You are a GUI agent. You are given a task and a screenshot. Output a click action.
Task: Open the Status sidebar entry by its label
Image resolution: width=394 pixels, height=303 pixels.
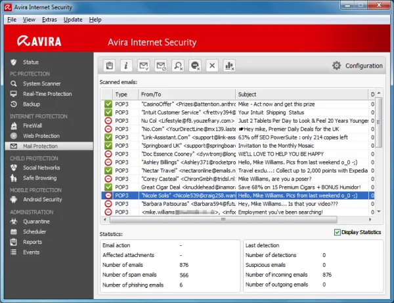[x=31, y=62]
